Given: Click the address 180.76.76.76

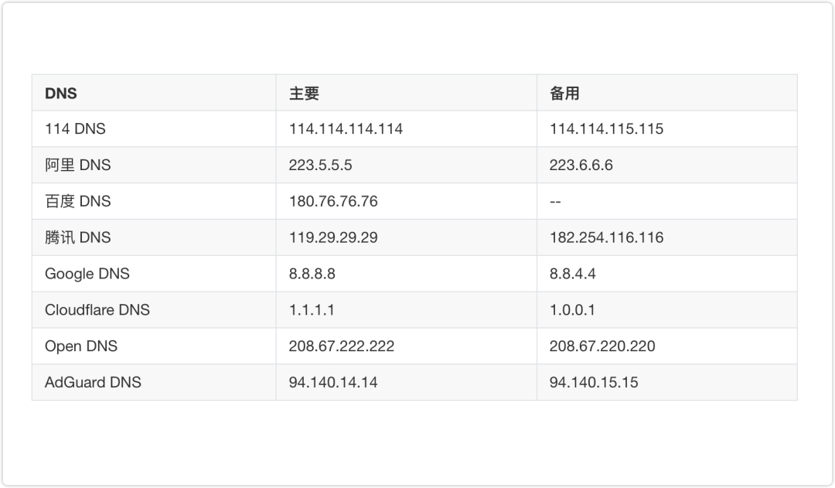Looking at the screenshot, I should (x=333, y=201).
